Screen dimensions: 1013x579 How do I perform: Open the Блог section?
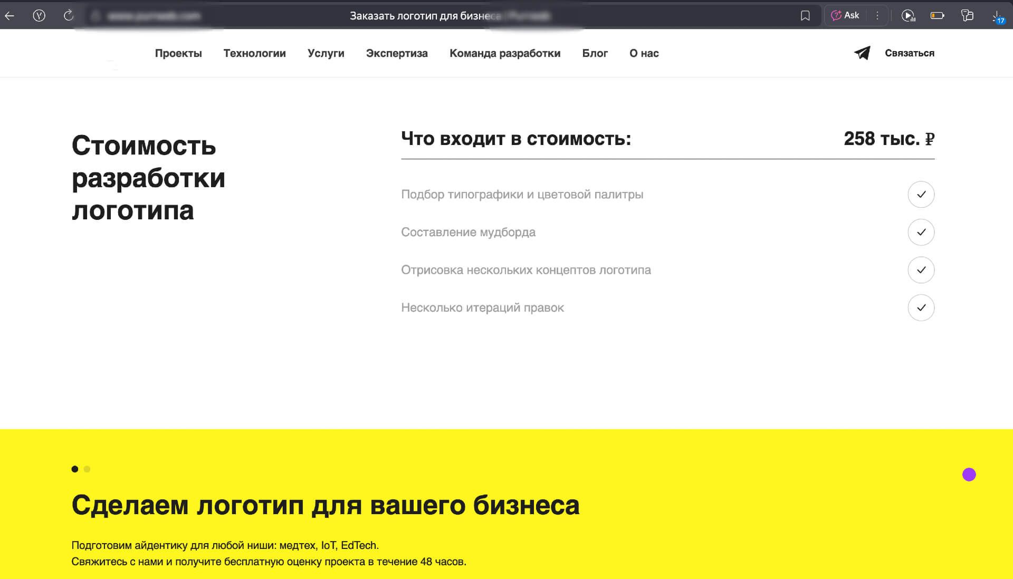595,53
